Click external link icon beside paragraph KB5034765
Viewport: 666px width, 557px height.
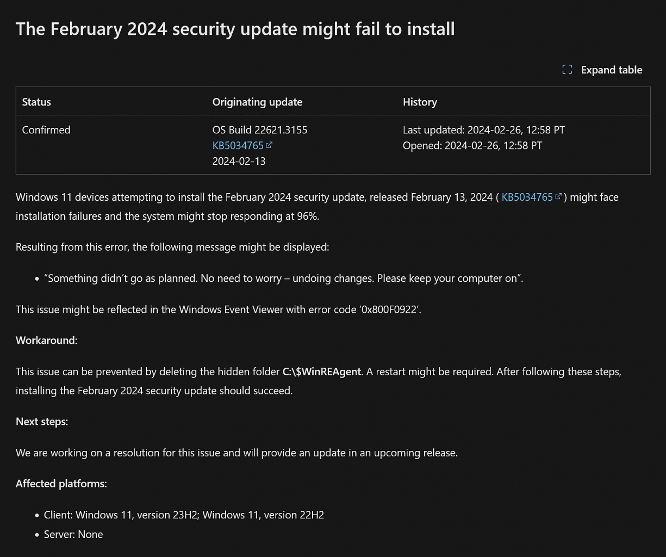pyautogui.click(x=558, y=196)
